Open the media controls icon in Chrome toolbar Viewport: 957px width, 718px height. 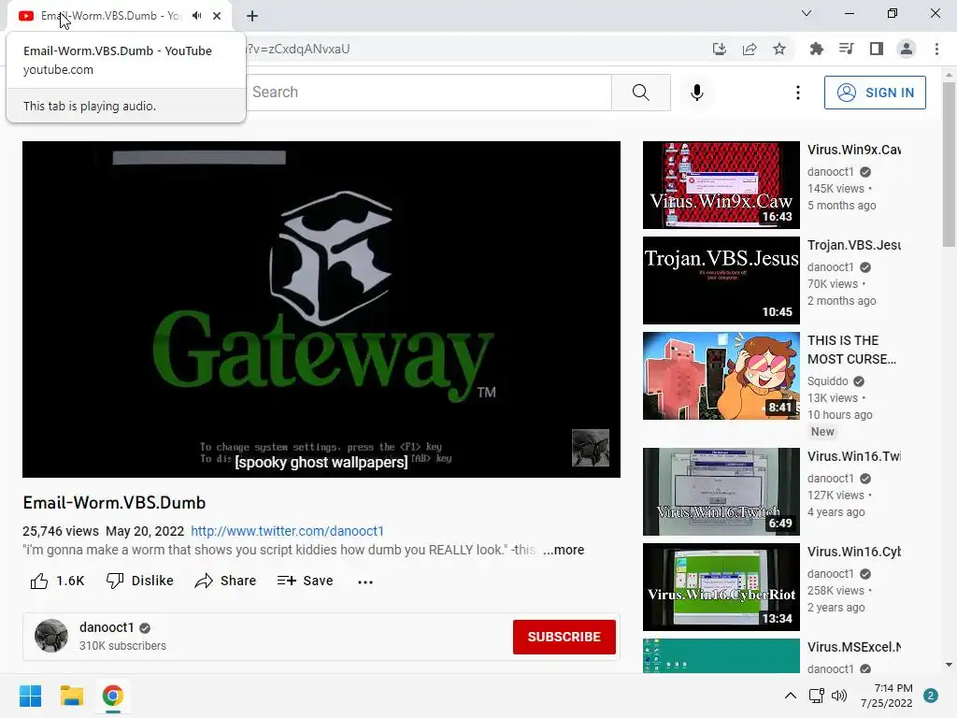click(x=846, y=49)
